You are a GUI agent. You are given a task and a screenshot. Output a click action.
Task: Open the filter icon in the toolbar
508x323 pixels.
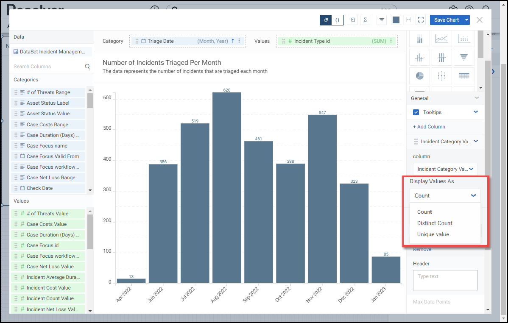382,20
